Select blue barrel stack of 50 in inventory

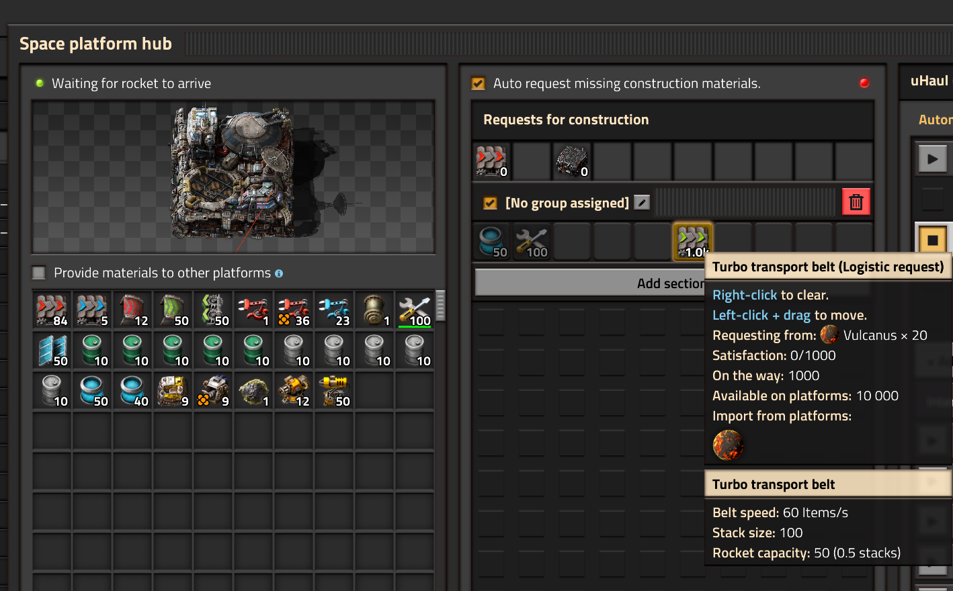92,391
